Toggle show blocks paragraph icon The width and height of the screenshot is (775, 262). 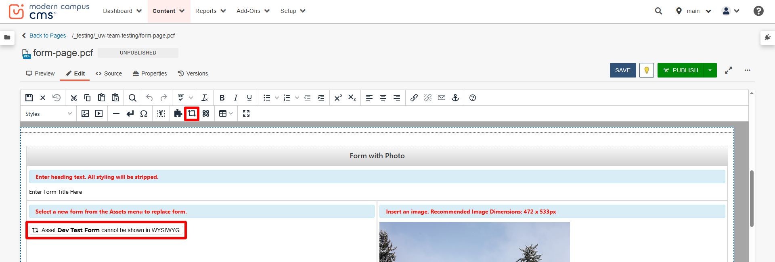click(x=161, y=113)
